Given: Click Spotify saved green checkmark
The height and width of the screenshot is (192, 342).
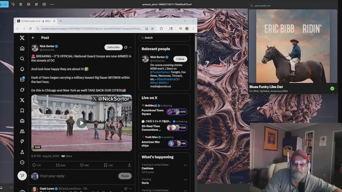Looking at the screenshot, I should [x=332, y=89].
